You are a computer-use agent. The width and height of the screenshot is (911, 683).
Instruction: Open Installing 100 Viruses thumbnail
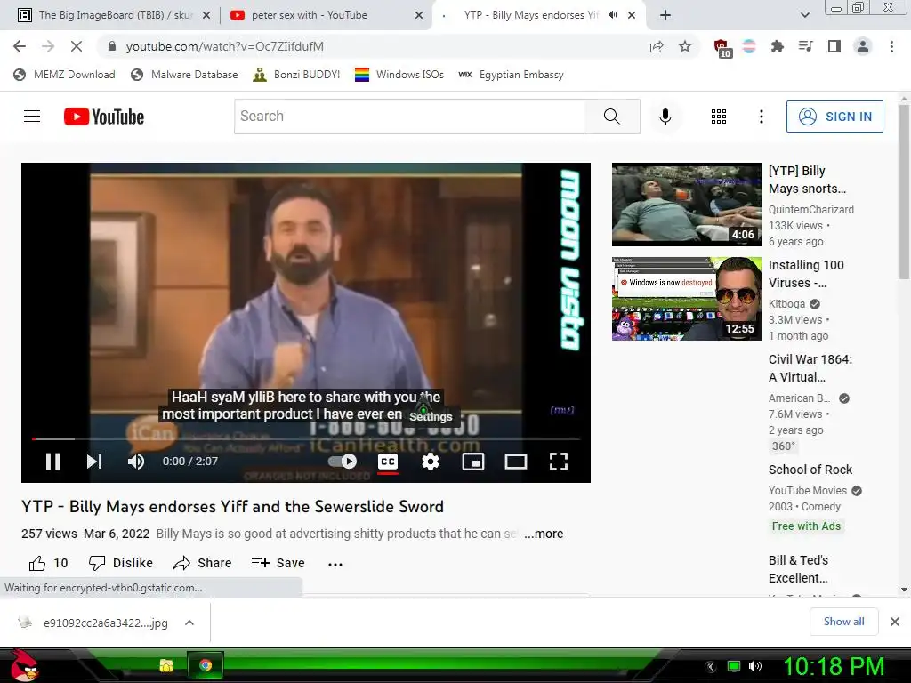click(x=686, y=299)
